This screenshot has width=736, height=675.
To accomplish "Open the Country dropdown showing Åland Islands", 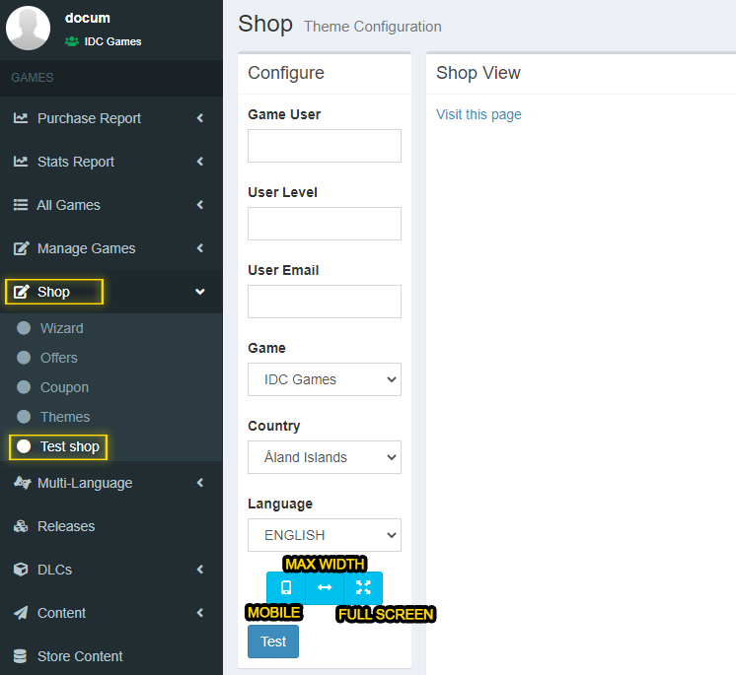I will (325, 457).
